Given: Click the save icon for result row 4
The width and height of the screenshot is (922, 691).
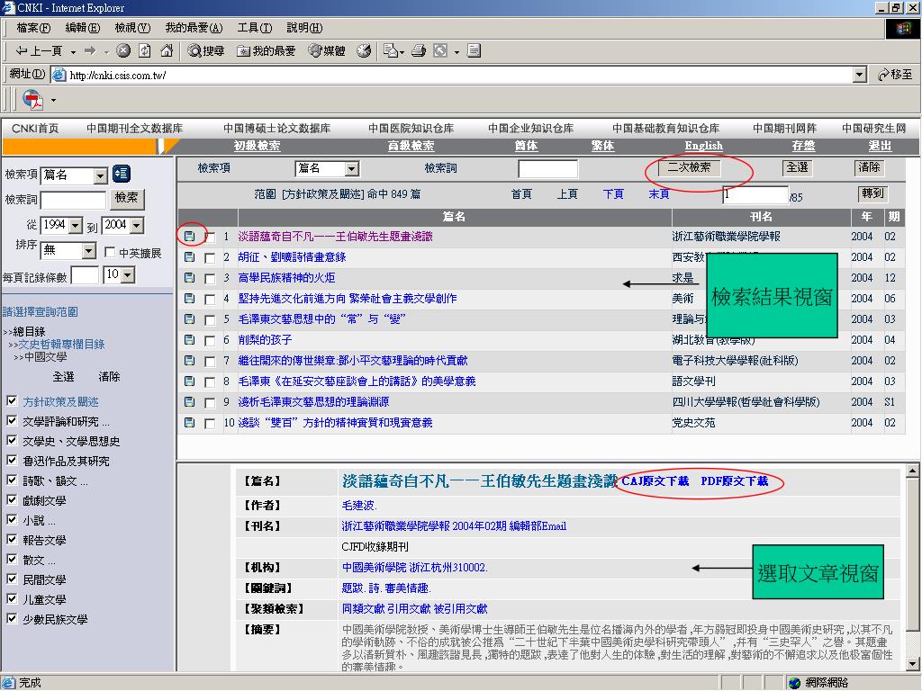Looking at the screenshot, I should [189, 299].
